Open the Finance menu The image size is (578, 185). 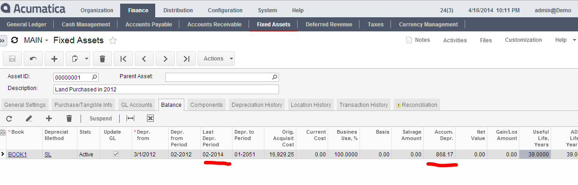tap(138, 10)
